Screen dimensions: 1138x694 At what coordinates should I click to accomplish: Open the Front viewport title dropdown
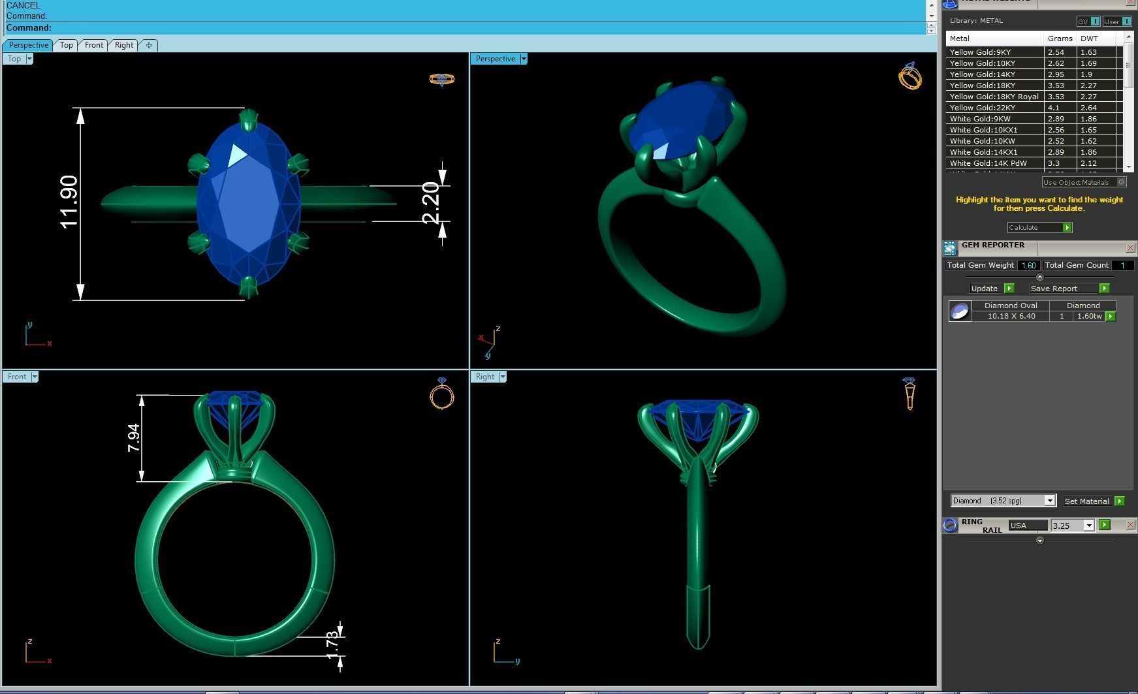pos(35,377)
